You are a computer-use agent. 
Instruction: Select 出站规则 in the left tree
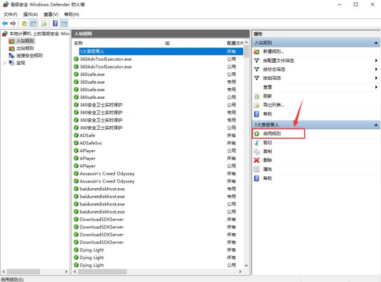(x=25, y=48)
